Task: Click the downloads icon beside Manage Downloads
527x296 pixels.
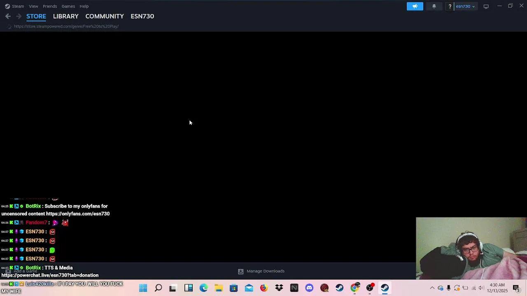Action: [x=241, y=271]
